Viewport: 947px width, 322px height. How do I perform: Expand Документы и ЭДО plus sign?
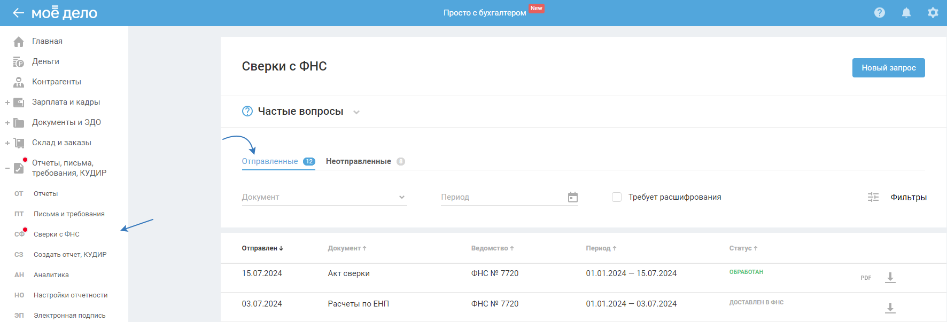pyautogui.click(x=7, y=123)
